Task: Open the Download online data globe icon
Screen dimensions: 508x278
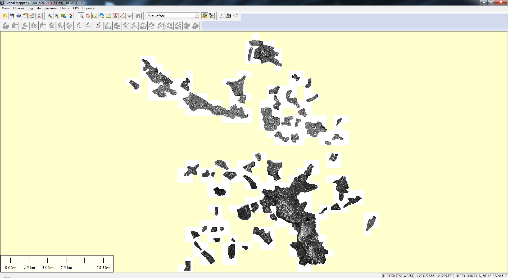Action: tap(19, 16)
